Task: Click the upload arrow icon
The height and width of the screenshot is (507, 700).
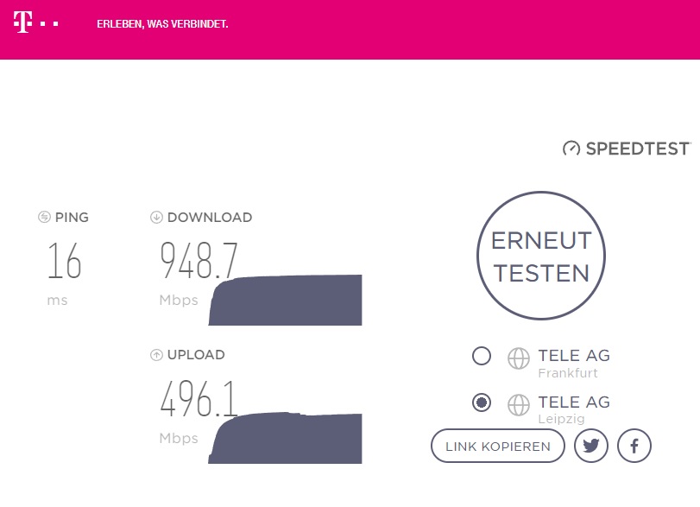Action: click(156, 355)
